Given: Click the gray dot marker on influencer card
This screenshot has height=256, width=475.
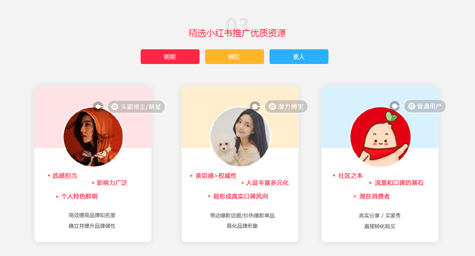Looking at the screenshot, I should tap(255, 106).
